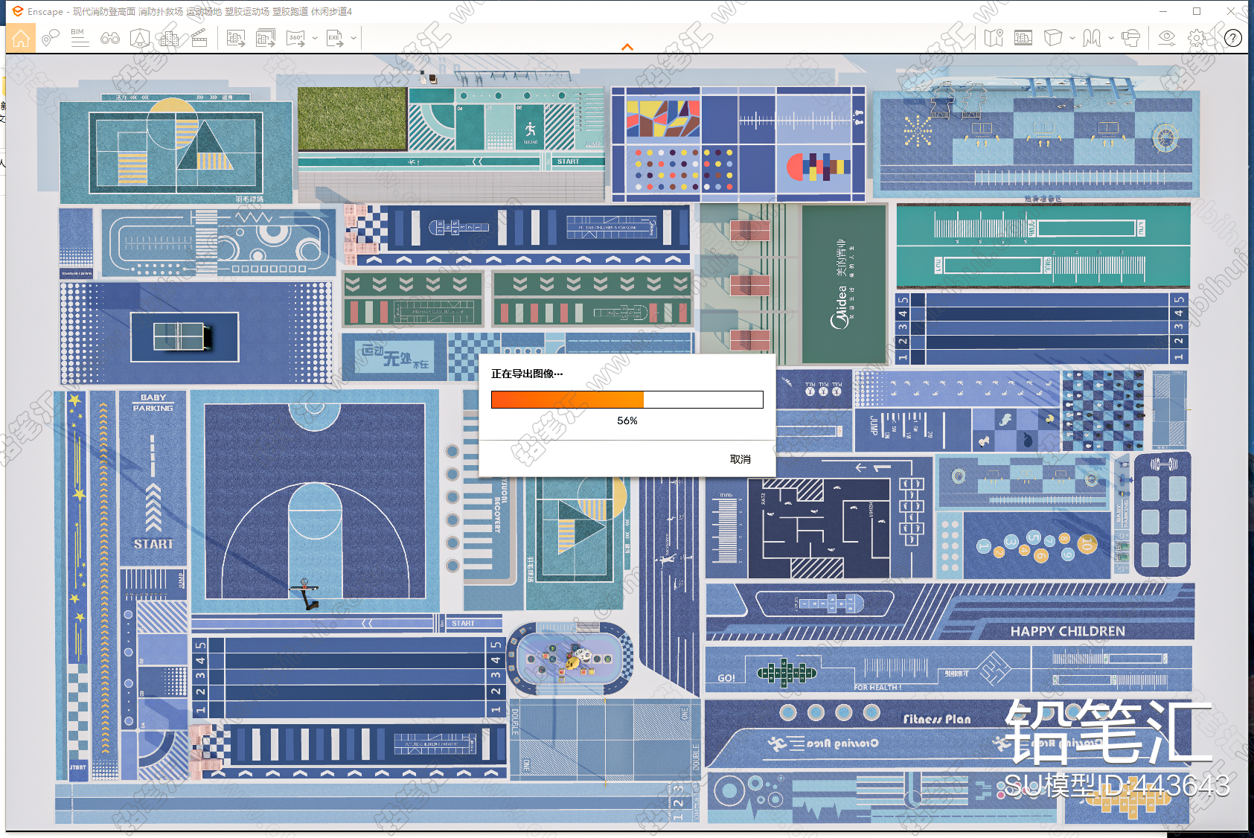Open view management with binoculars icon
1254x838 pixels.
pyautogui.click(x=110, y=38)
